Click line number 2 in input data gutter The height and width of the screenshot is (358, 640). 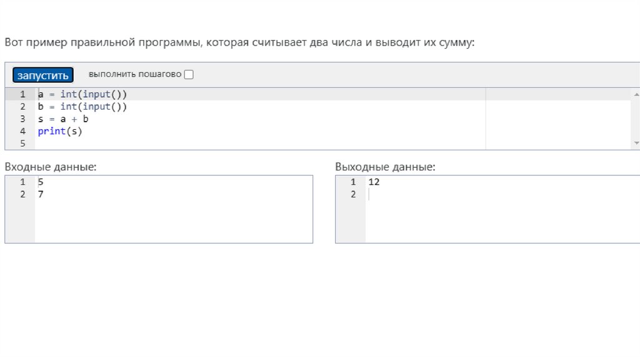click(x=22, y=194)
